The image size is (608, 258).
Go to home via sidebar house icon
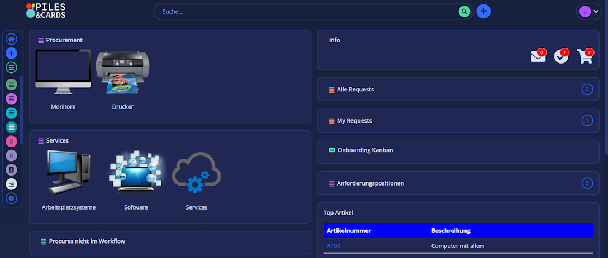click(x=12, y=39)
